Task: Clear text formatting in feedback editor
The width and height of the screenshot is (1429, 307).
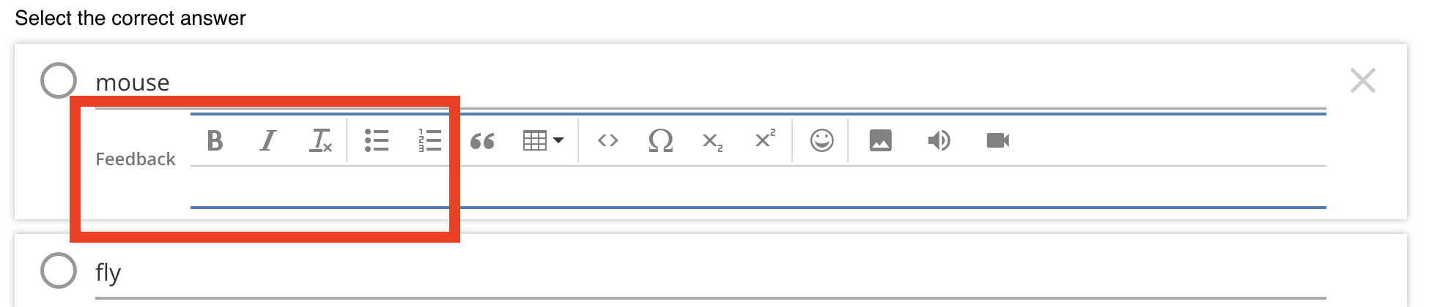Action: pos(320,140)
